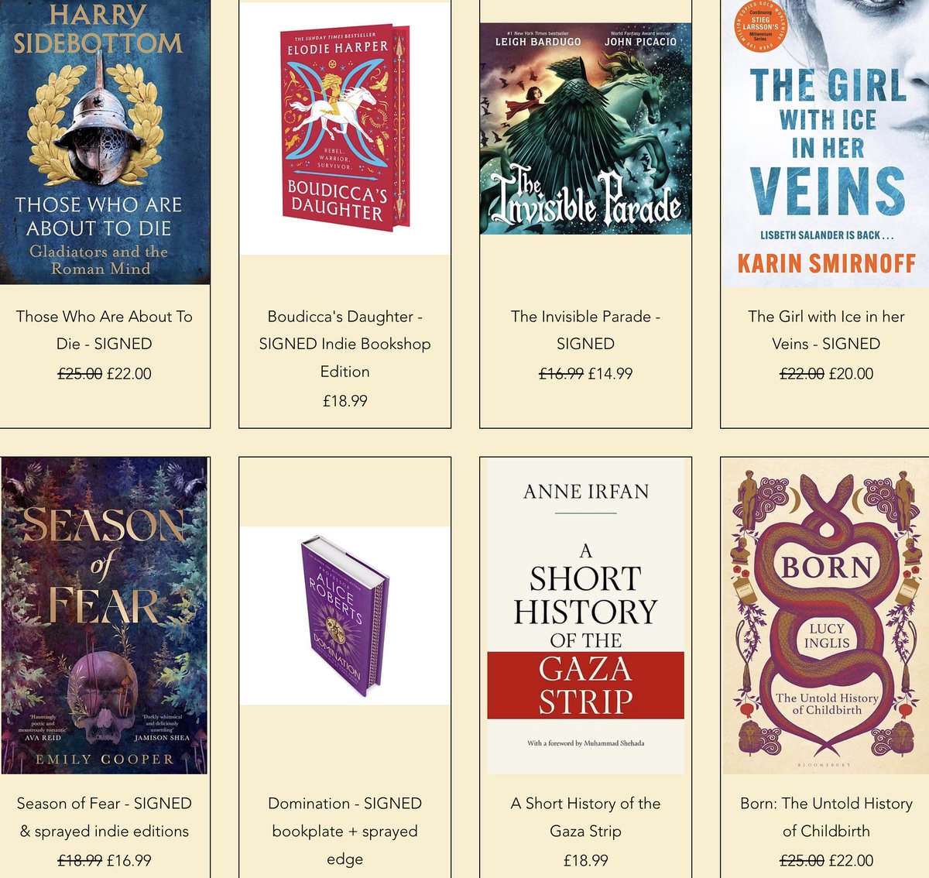Viewport: 929px width, 878px height.
Task: Open Born: The Untold History of Childbirth title
Action: [826, 817]
